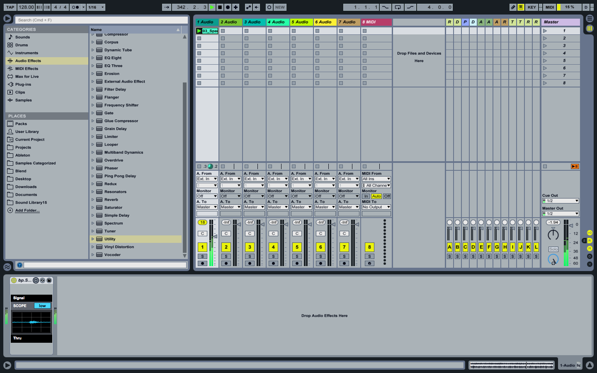Enable Draw Mode pencil icon
597x373 pixels.
pos(513,7)
